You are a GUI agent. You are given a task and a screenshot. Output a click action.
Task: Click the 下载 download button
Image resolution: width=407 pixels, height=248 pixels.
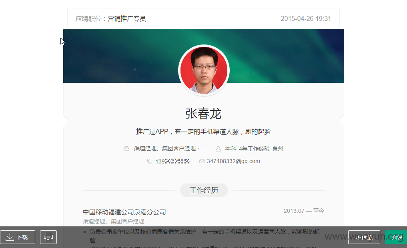pyautogui.click(x=18, y=237)
